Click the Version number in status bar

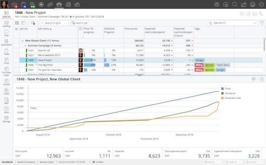click(x=72, y=162)
